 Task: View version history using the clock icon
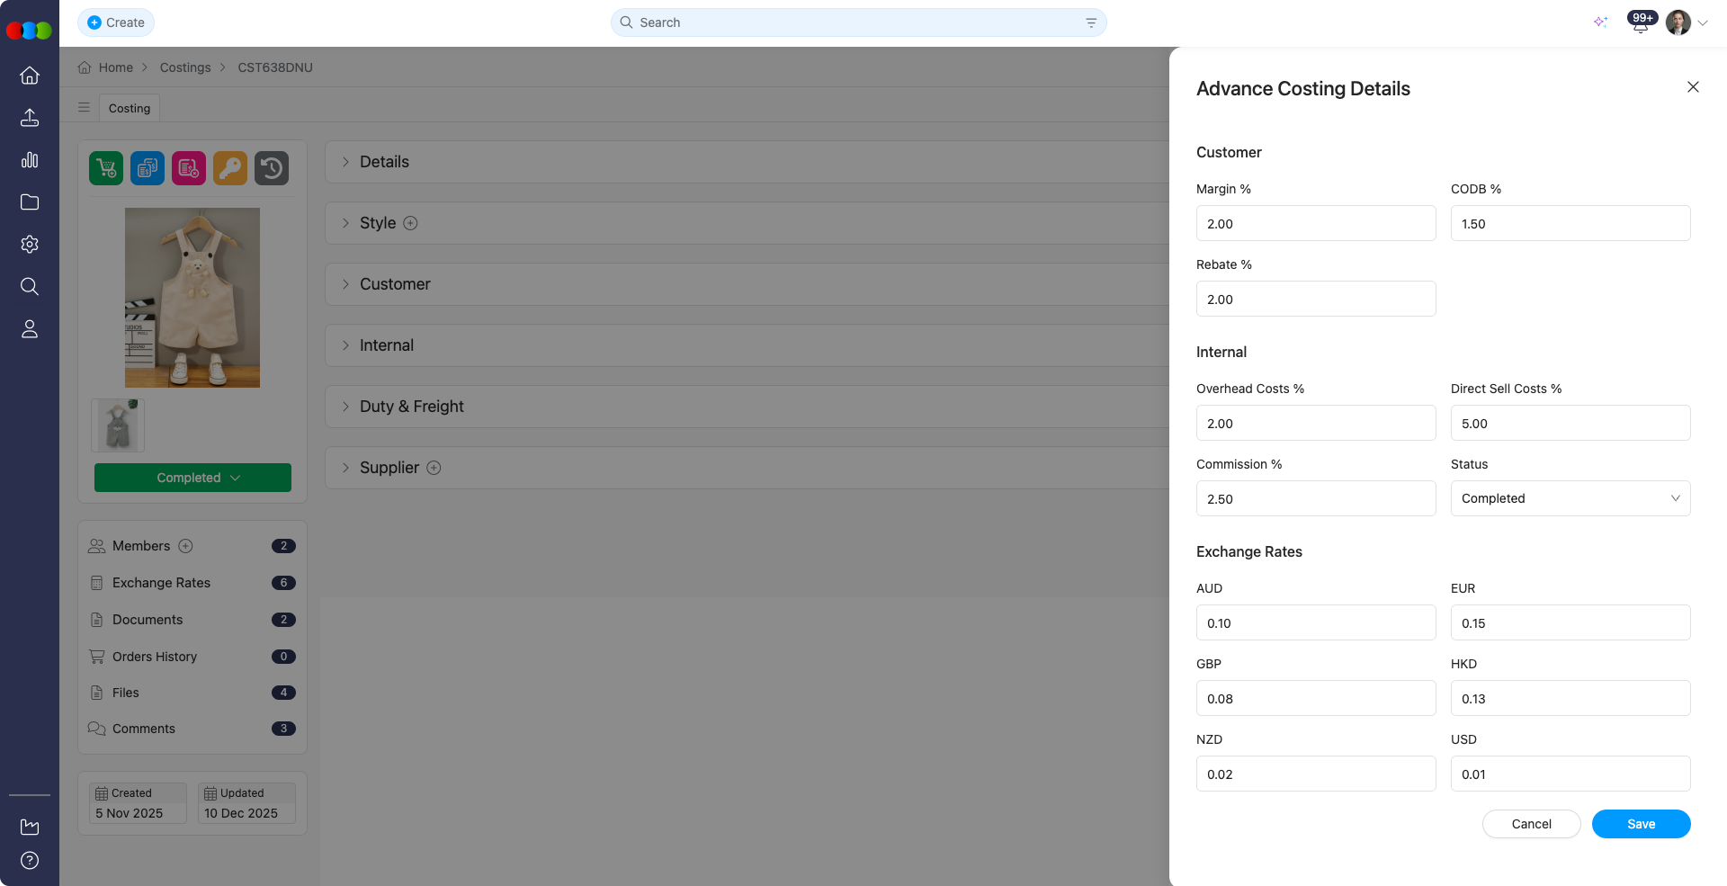(271, 167)
